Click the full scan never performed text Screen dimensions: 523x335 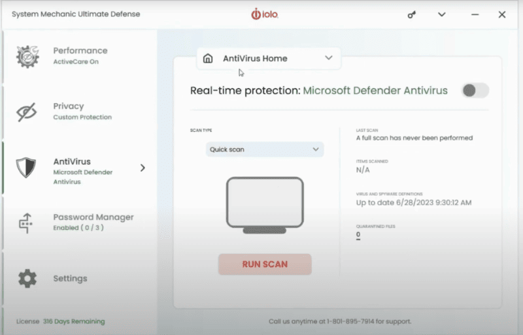(x=414, y=138)
